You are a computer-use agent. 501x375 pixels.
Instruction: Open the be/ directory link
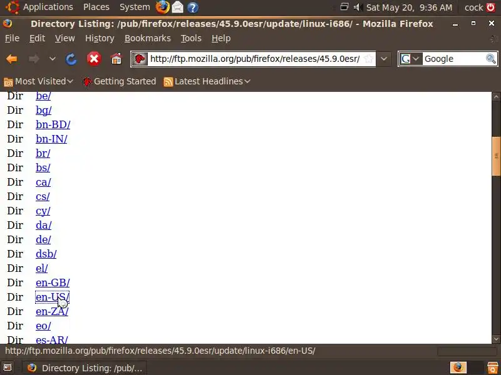point(43,96)
